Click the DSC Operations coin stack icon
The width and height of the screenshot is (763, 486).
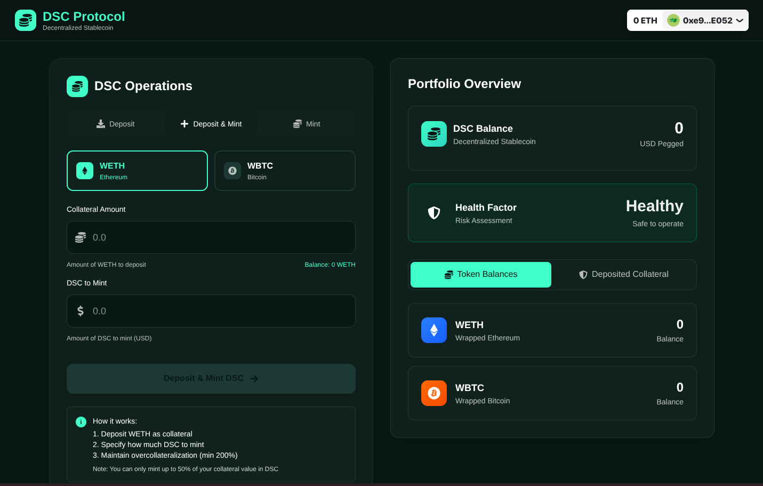pyautogui.click(x=77, y=86)
